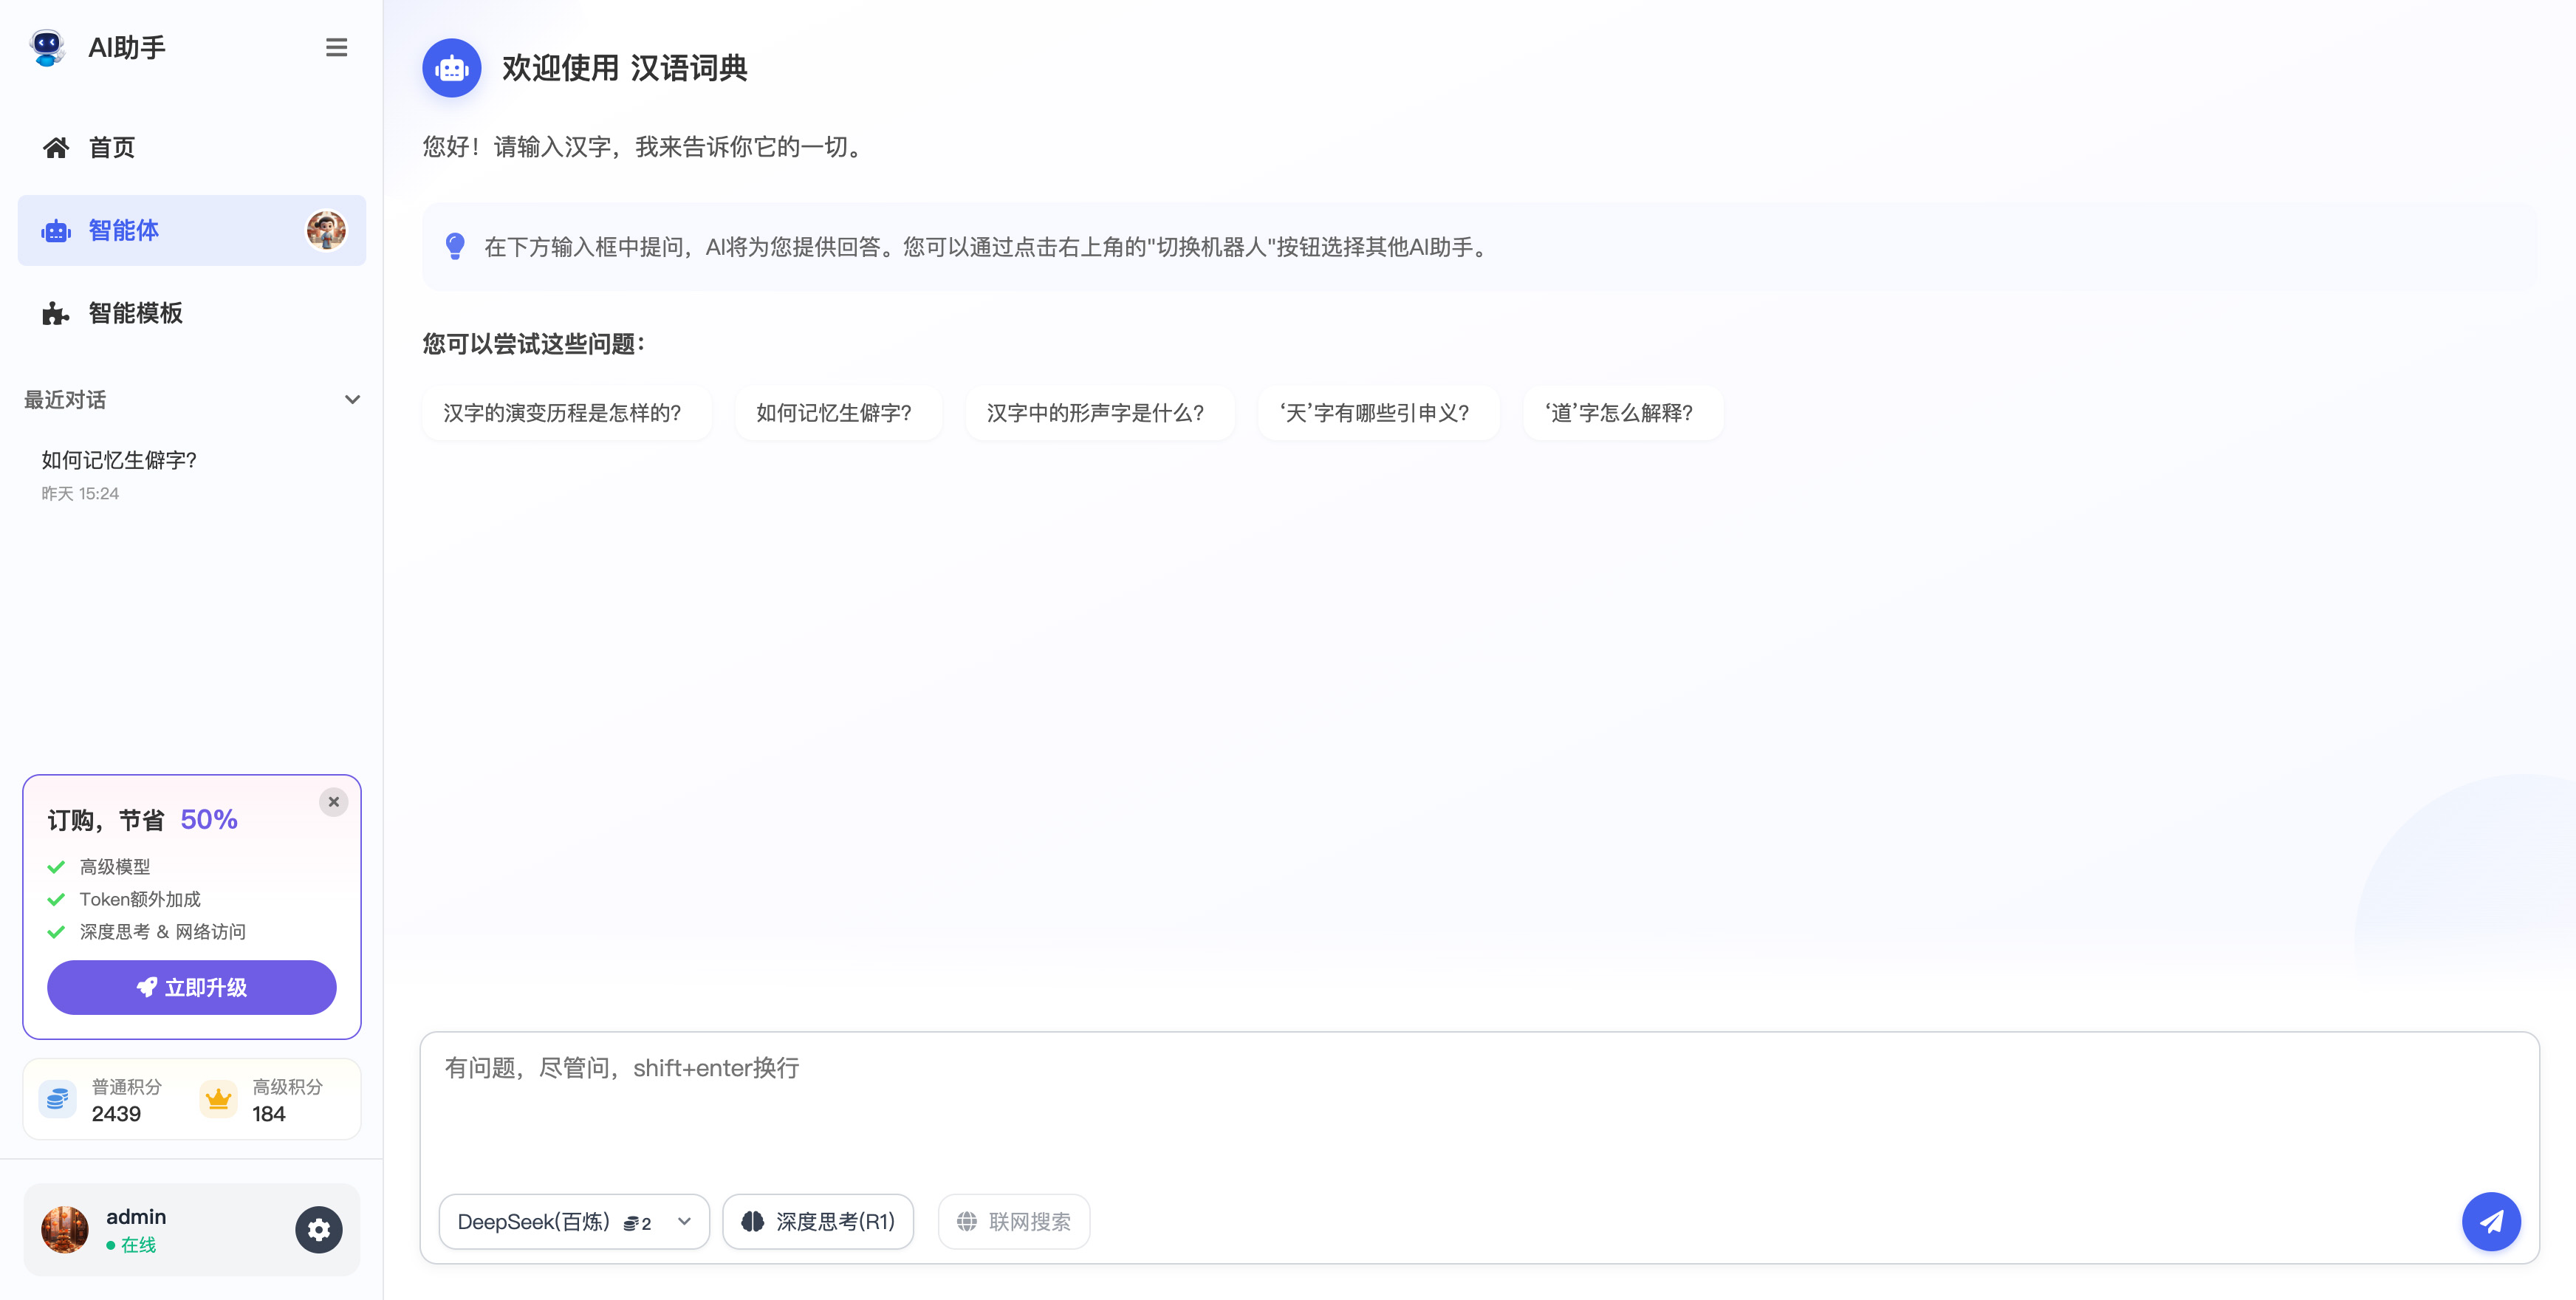
Task: Click the admin user avatar
Action: click(x=65, y=1229)
